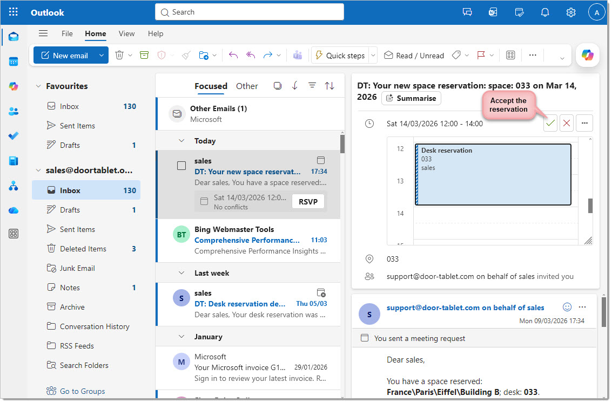Click the Archive icon in the toolbar
Viewport: 612px width, 403px height.
point(144,55)
